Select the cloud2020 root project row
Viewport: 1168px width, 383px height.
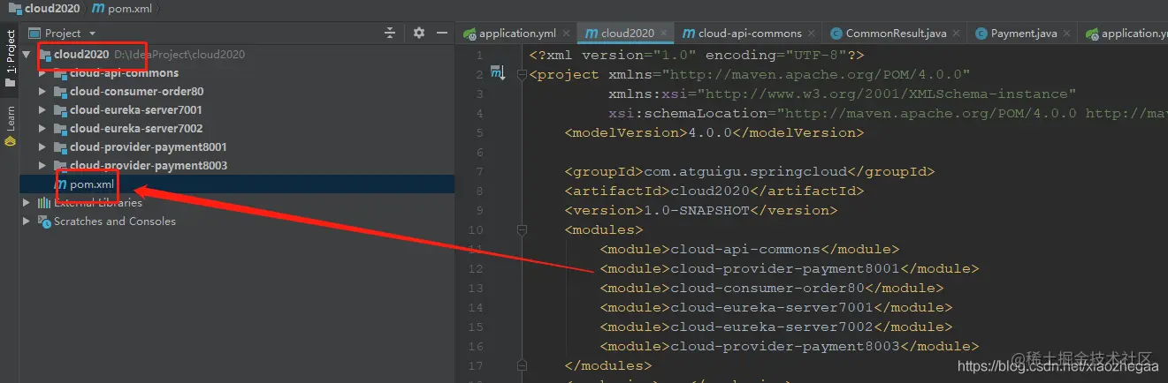(237, 55)
